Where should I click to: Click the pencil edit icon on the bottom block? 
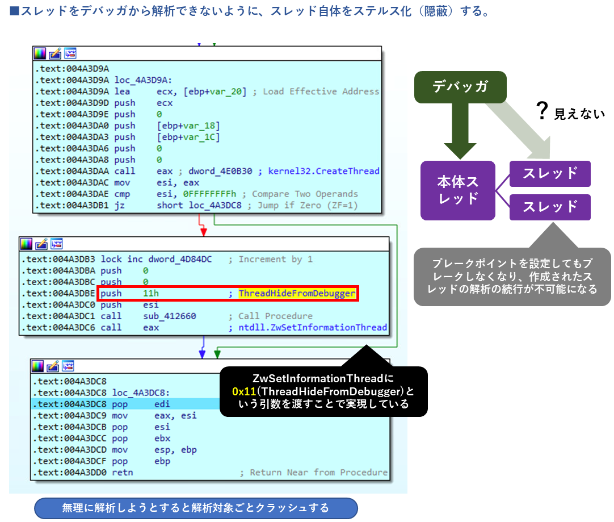coord(53,366)
